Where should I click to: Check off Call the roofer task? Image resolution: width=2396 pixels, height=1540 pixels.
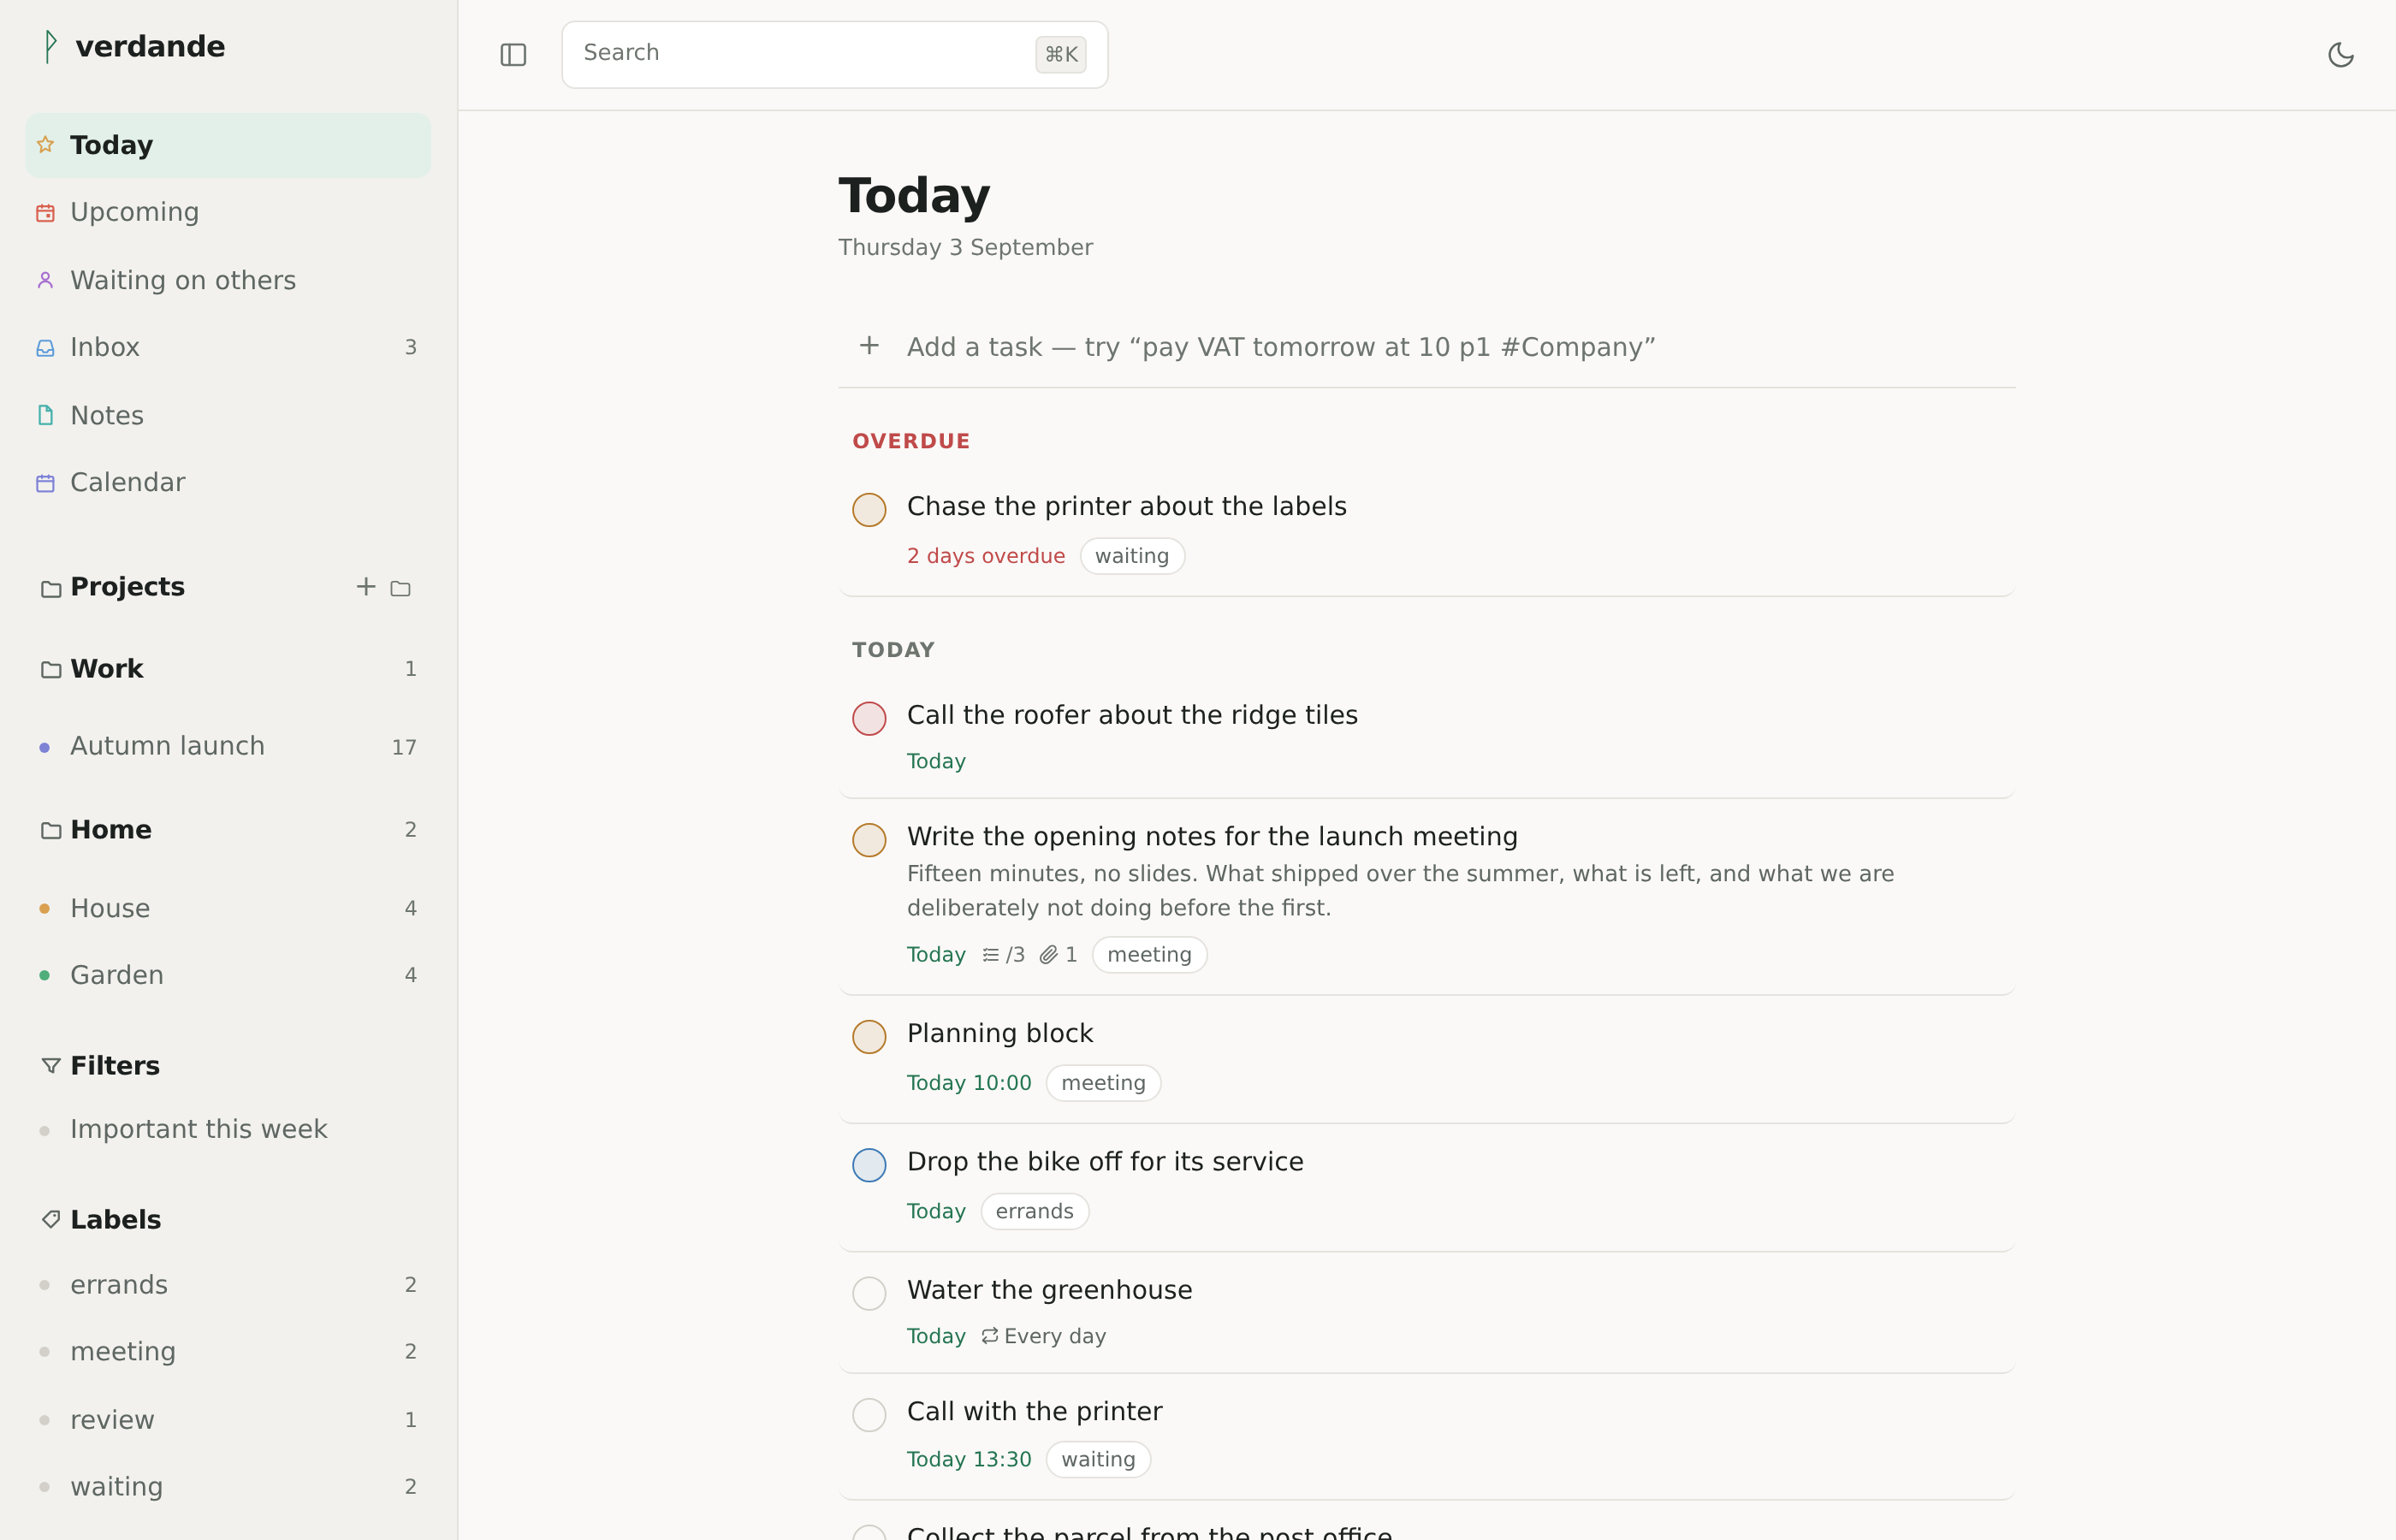click(x=869, y=718)
